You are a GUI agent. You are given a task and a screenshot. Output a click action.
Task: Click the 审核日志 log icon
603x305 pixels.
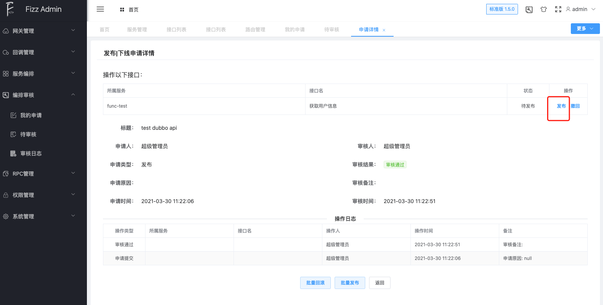point(13,153)
